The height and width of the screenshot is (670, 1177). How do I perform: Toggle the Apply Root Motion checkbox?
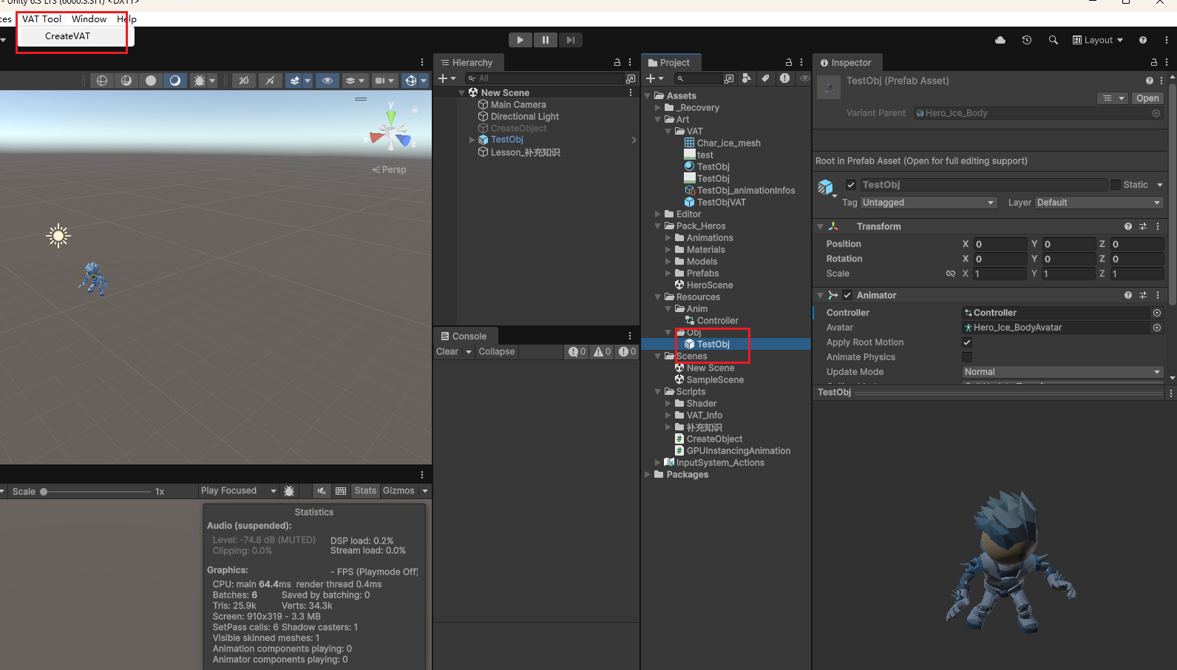point(967,342)
